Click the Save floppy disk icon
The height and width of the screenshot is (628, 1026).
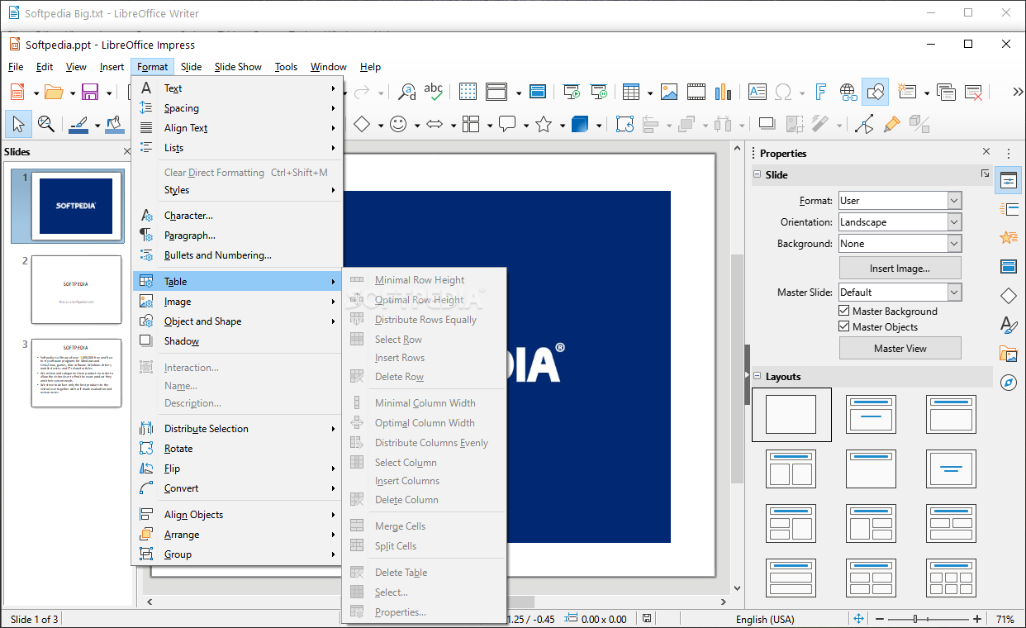pyautogui.click(x=90, y=92)
